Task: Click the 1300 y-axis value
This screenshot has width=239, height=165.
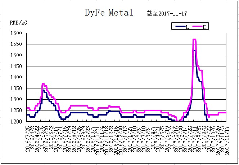Action: tap(16, 99)
